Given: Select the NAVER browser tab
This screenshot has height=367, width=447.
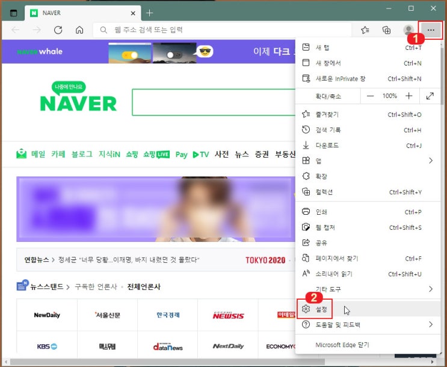Looking at the screenshot, I should click(x=82, y=13).
